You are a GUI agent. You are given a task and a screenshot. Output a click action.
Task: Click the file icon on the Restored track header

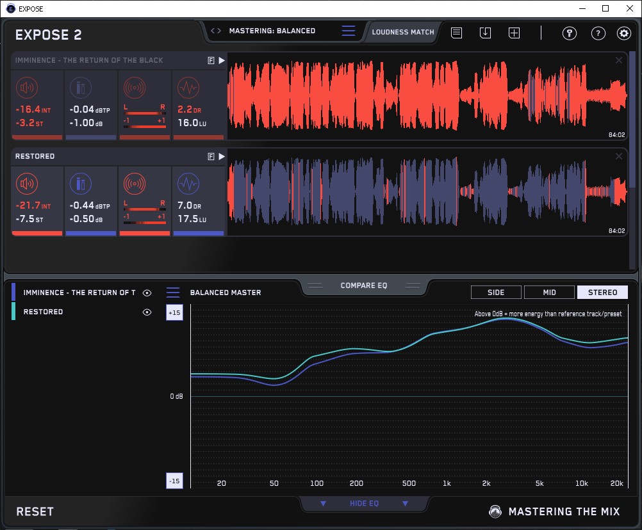coord(211,157)
